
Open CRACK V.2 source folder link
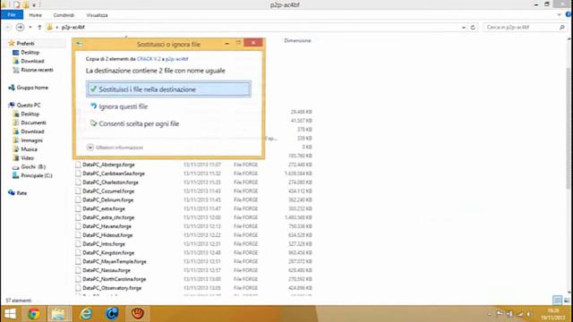(149, 59)
